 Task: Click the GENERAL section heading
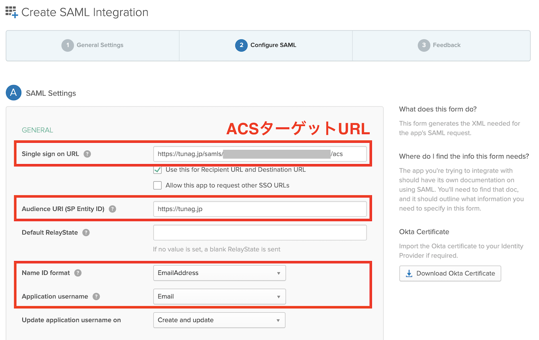click(37, 130)
